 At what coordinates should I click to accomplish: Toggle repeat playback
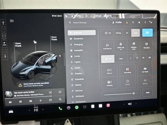(60, 92)
